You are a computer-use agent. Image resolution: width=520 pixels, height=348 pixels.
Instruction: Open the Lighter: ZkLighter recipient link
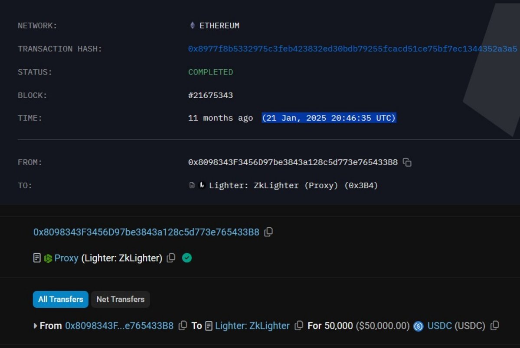[x=252, y=326]
